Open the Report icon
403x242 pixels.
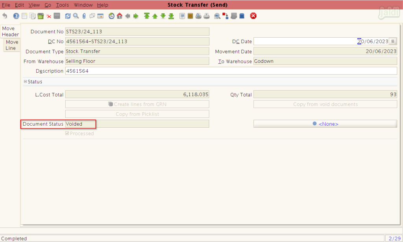(182, 16)
